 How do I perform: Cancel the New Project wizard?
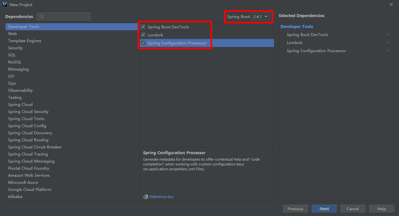pos(353,209)
